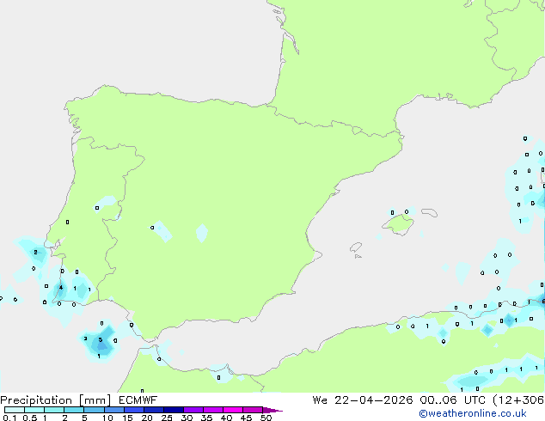The image size is (545, 421).
Task: Click the 40–45 mm legend color swatch
Action: coord(233,410)
